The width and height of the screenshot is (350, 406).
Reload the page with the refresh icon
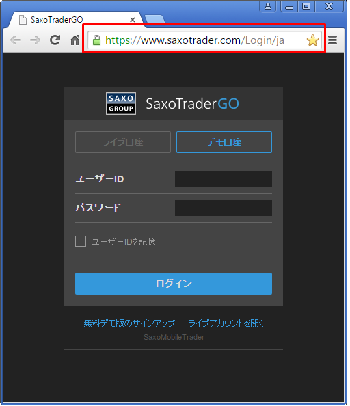(x=55, y=40)
